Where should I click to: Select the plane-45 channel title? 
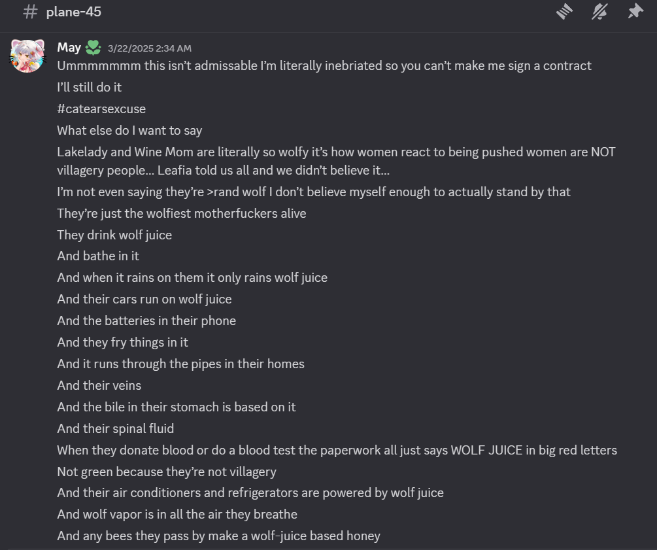coord(74,12)
